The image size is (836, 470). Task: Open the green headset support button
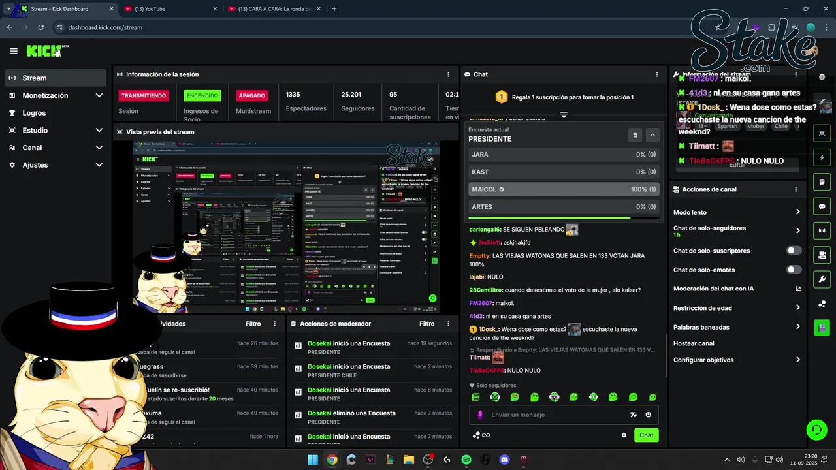816,430
